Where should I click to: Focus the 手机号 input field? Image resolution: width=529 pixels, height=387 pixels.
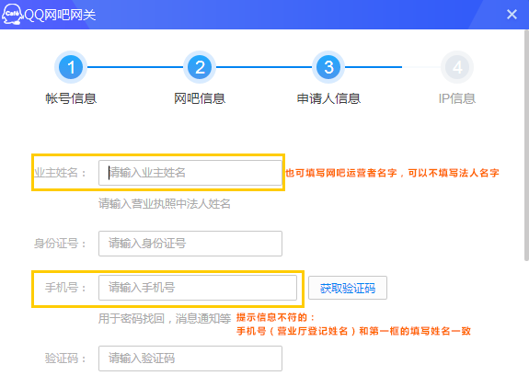(x=198, y=288)
